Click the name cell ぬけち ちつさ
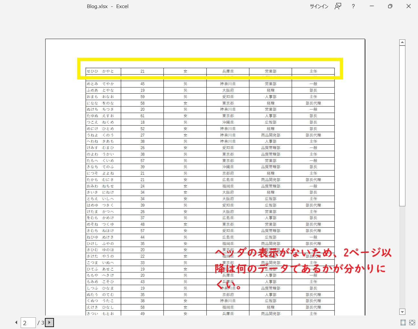This screenshot has height=329, width=418. click(x=103, y=109)
